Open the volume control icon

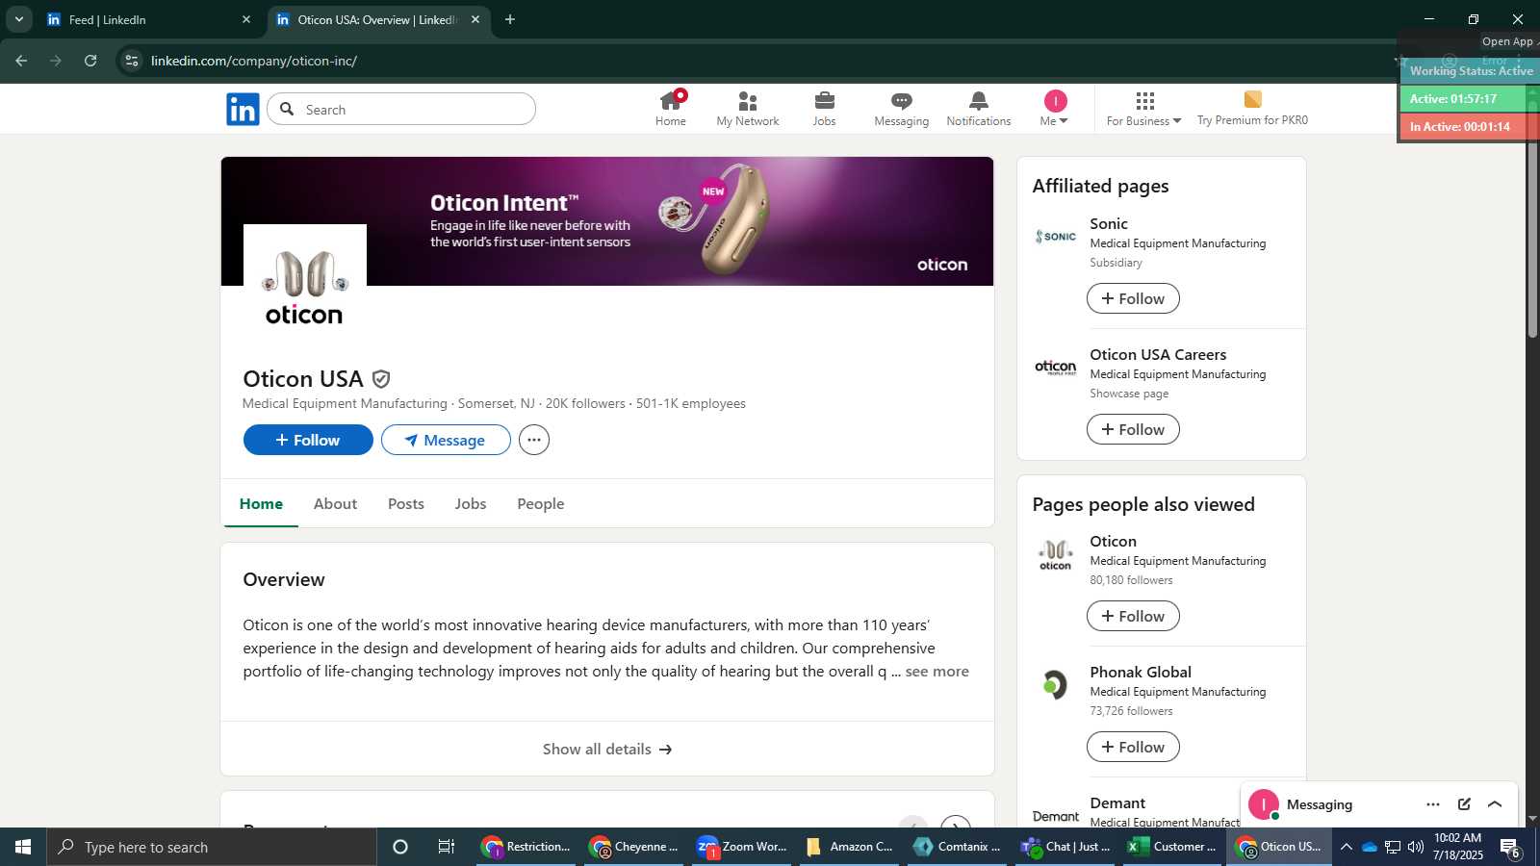(1416, 847)
